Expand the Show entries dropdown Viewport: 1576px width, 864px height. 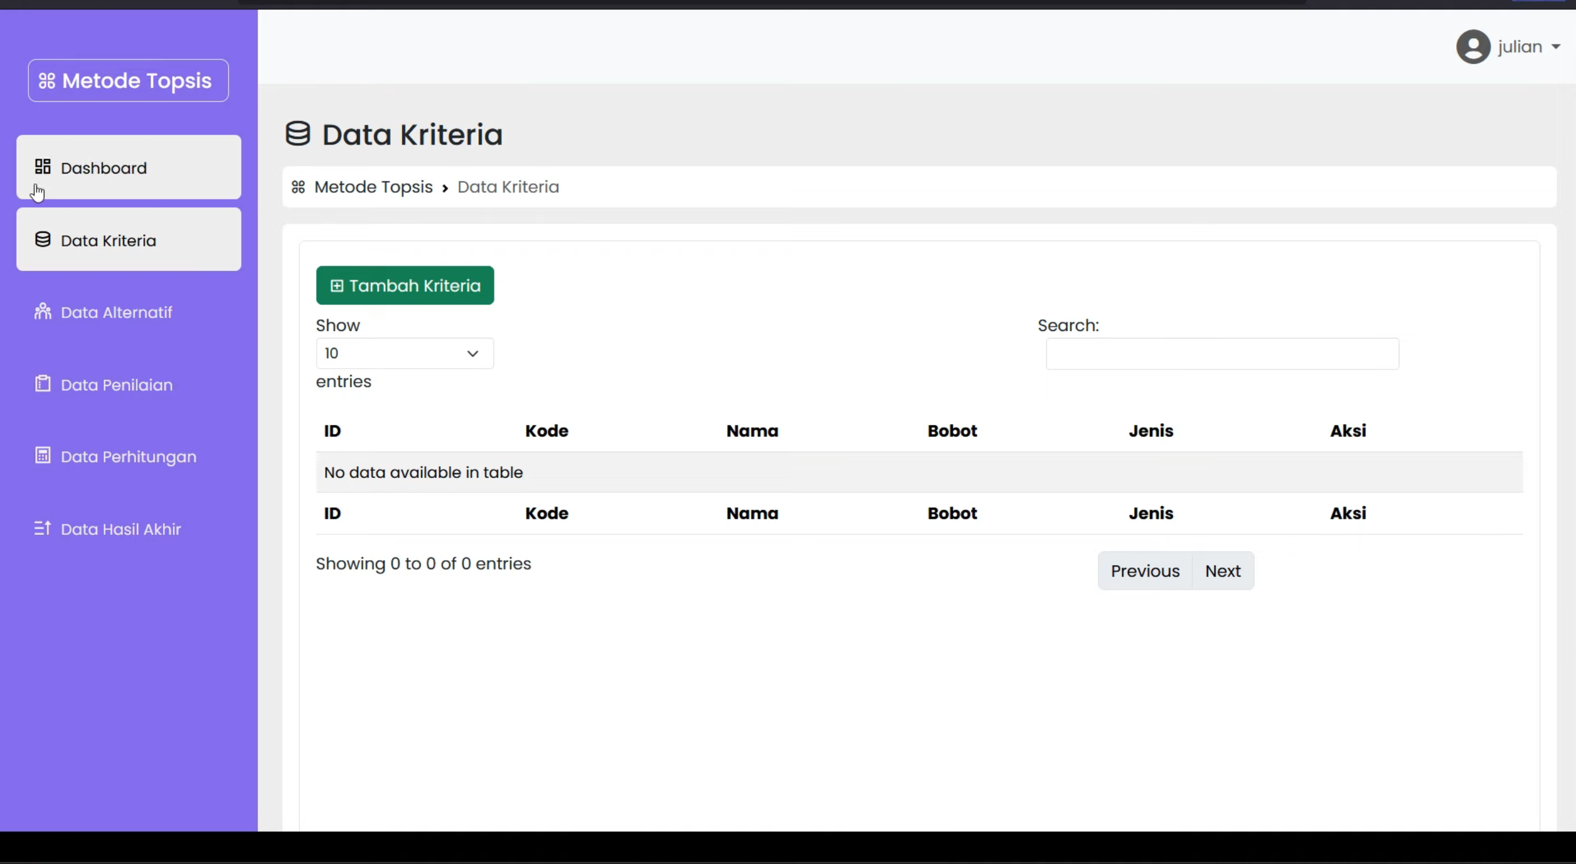click(404, 353)
